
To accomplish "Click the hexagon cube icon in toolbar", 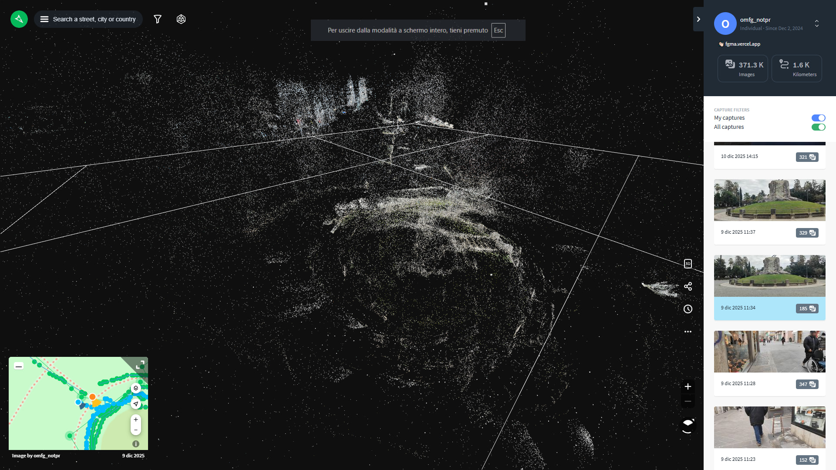I will click(x=181, y=19).
